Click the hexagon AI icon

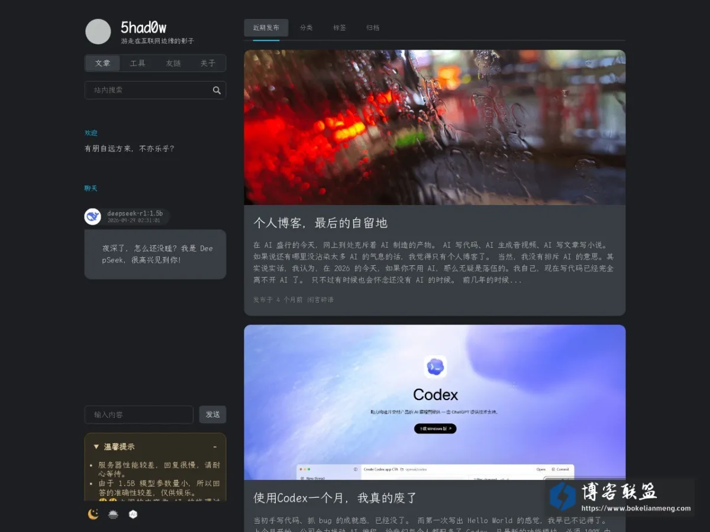tap(133, 514)
